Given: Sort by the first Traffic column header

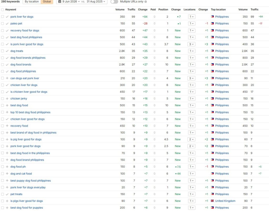Looking at the screenshot, I should tap(131, 10).
